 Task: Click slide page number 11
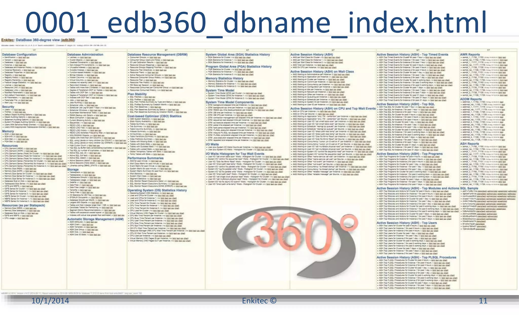point(483,301)
